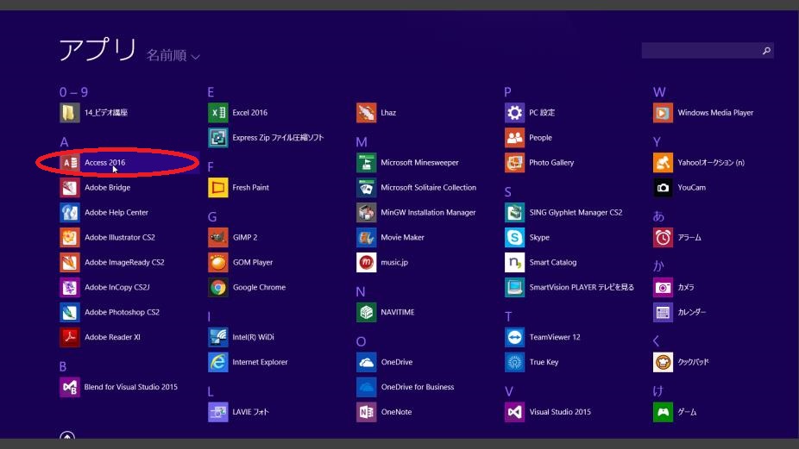Expand the 名前順 sort dropdown
Viewport: 799px width, 449px height.
click(173, 55)
